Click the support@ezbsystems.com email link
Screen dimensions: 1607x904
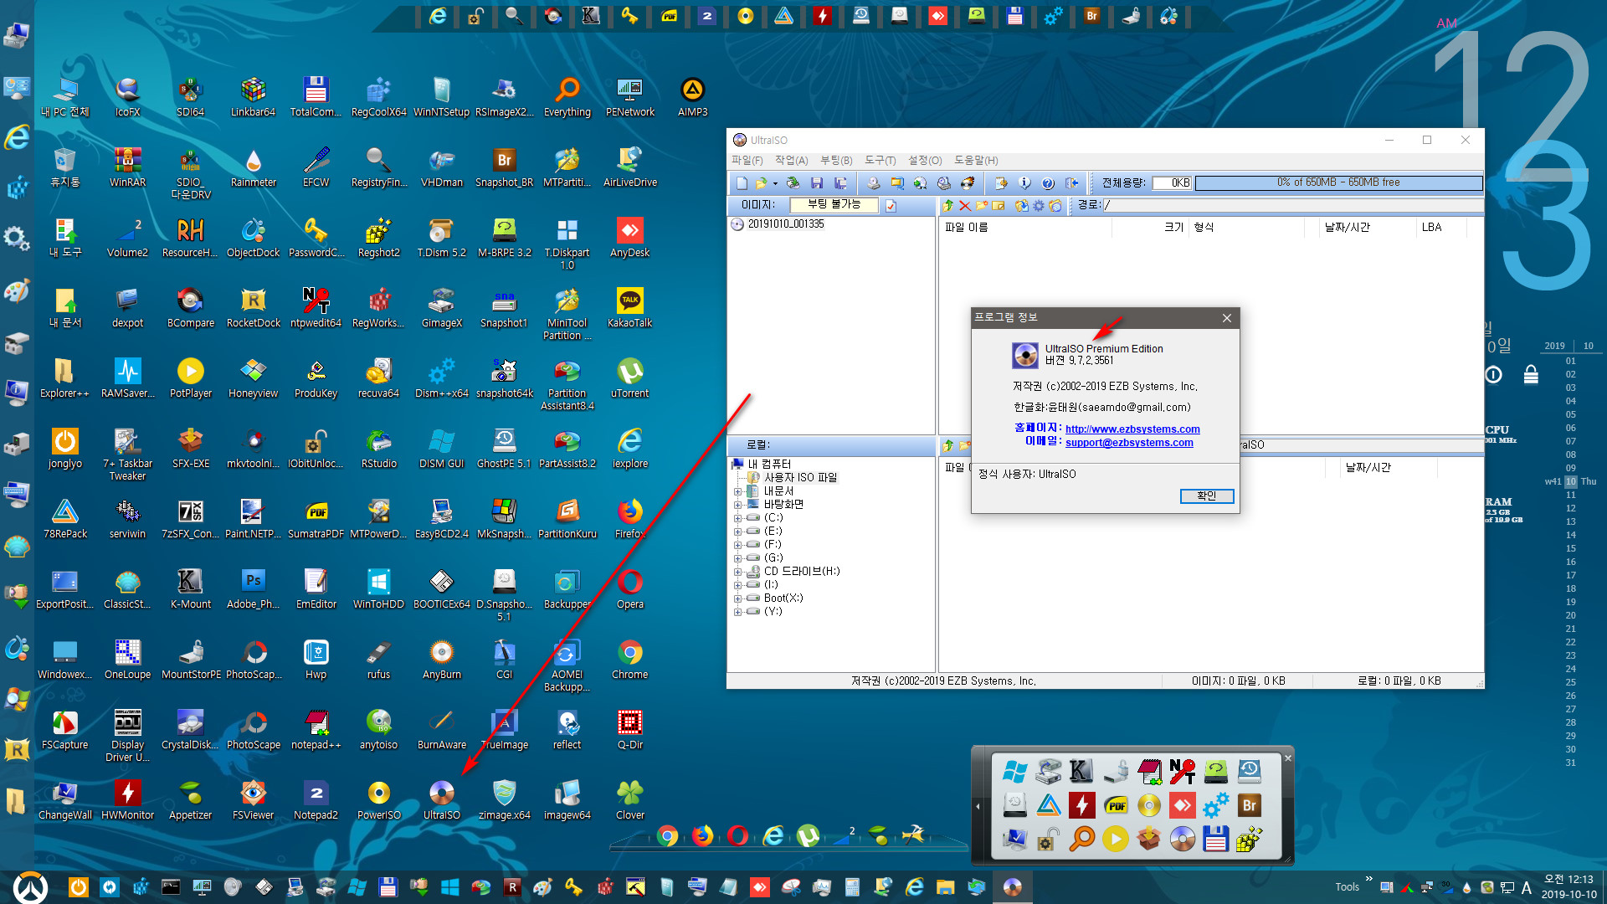coord(1129,443)
